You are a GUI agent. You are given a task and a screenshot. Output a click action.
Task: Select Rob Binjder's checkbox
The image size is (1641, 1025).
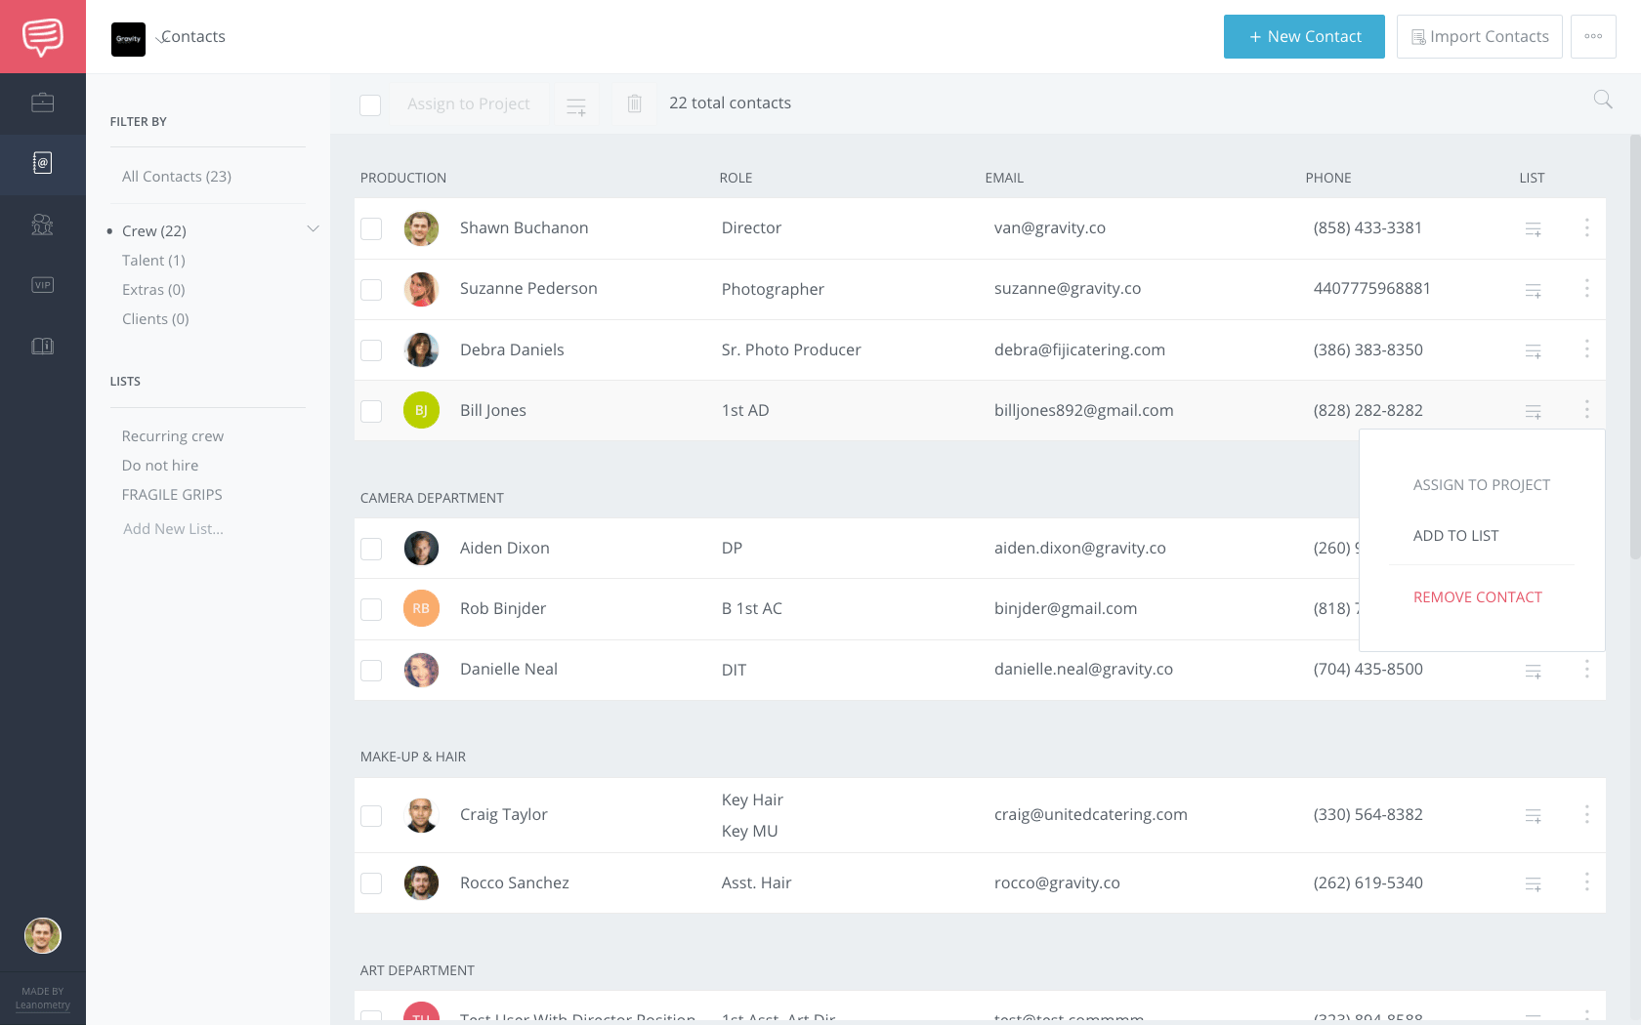click(x=371, y=609)
